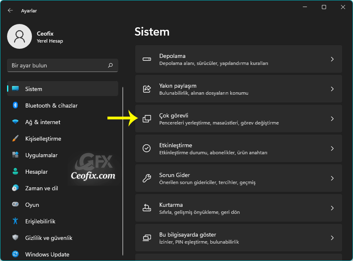
Task: Click the chevron beside Sorun Gider
Action: [x=332, y=178]
